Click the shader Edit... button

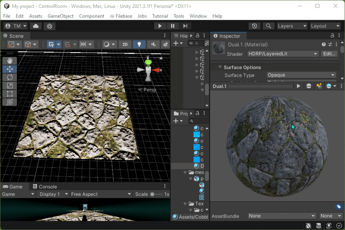click(329, 54)
